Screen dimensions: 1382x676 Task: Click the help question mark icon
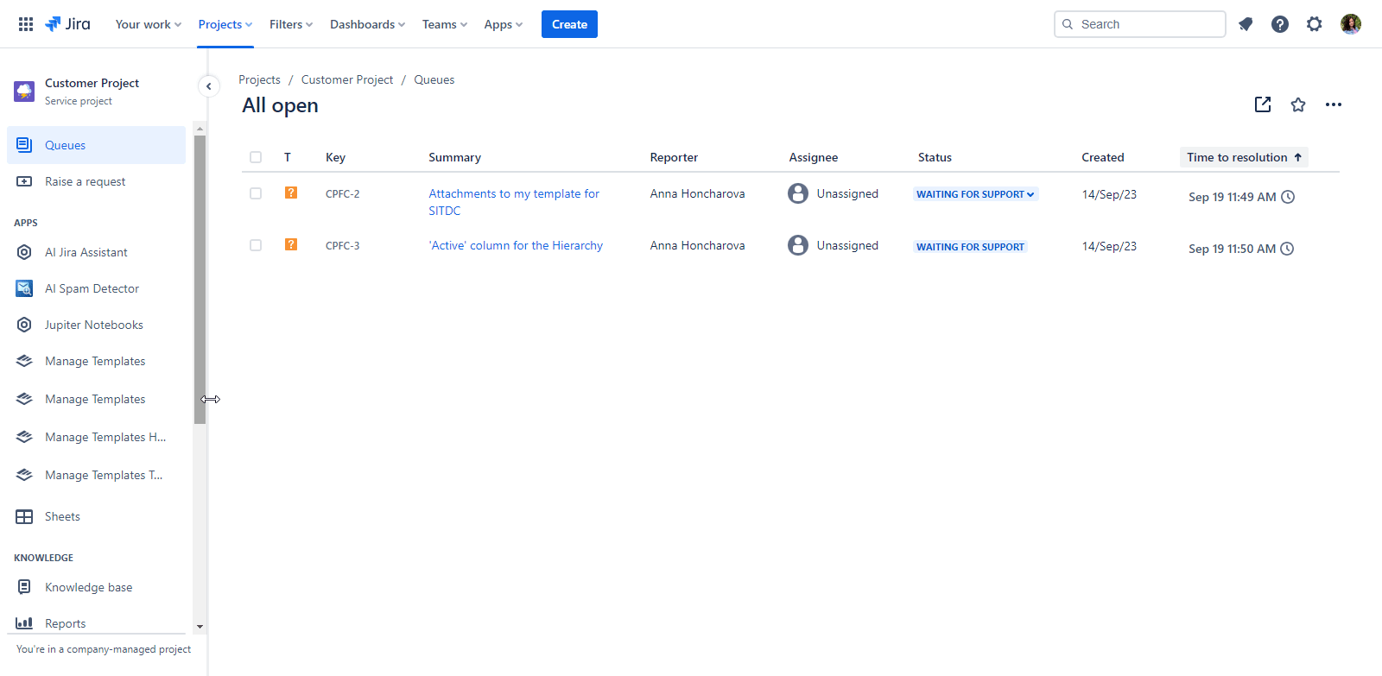pyautogui.click(x=1280, y=24)
